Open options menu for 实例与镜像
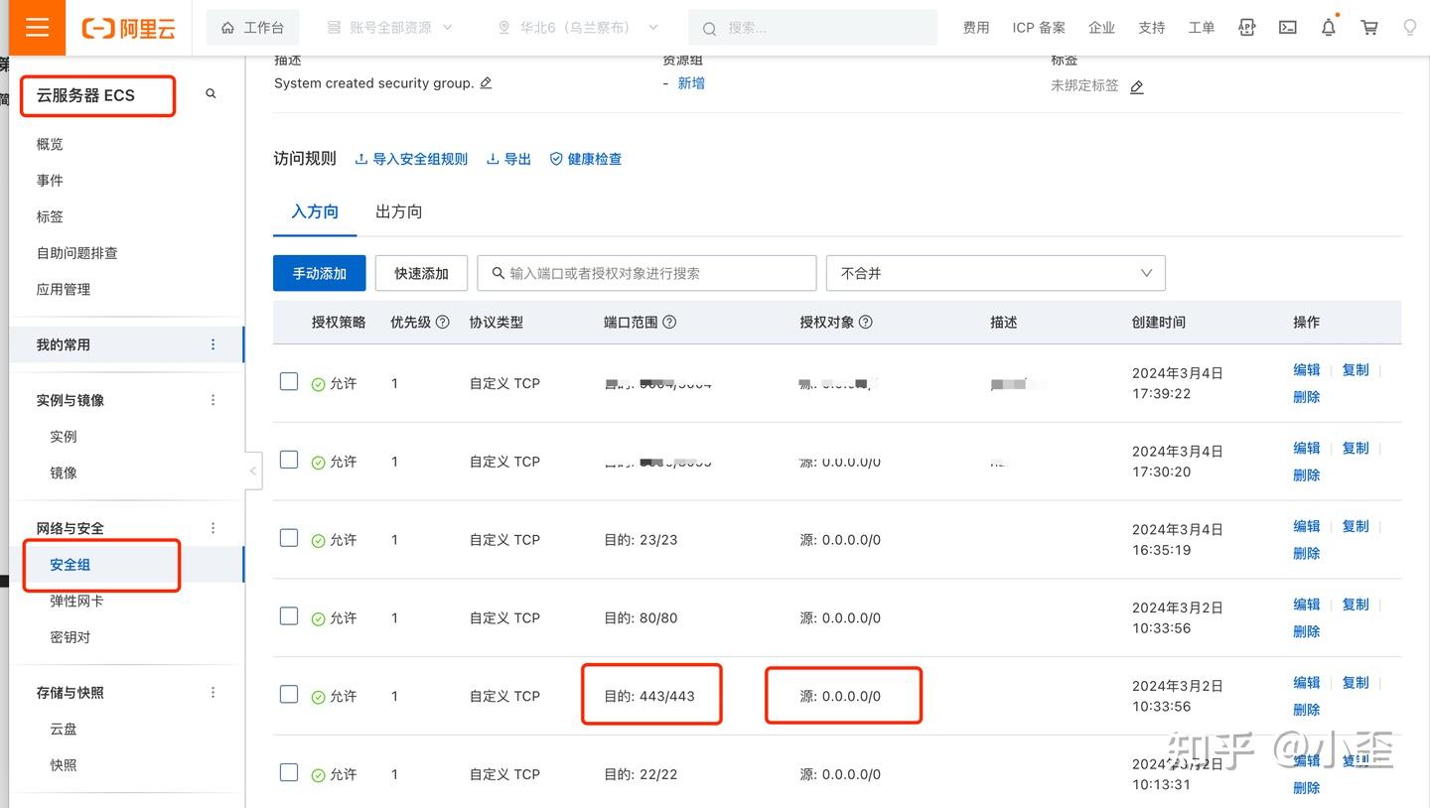Screen dimensions: 1430x808 pyautogui.click(x=213, y=400)
